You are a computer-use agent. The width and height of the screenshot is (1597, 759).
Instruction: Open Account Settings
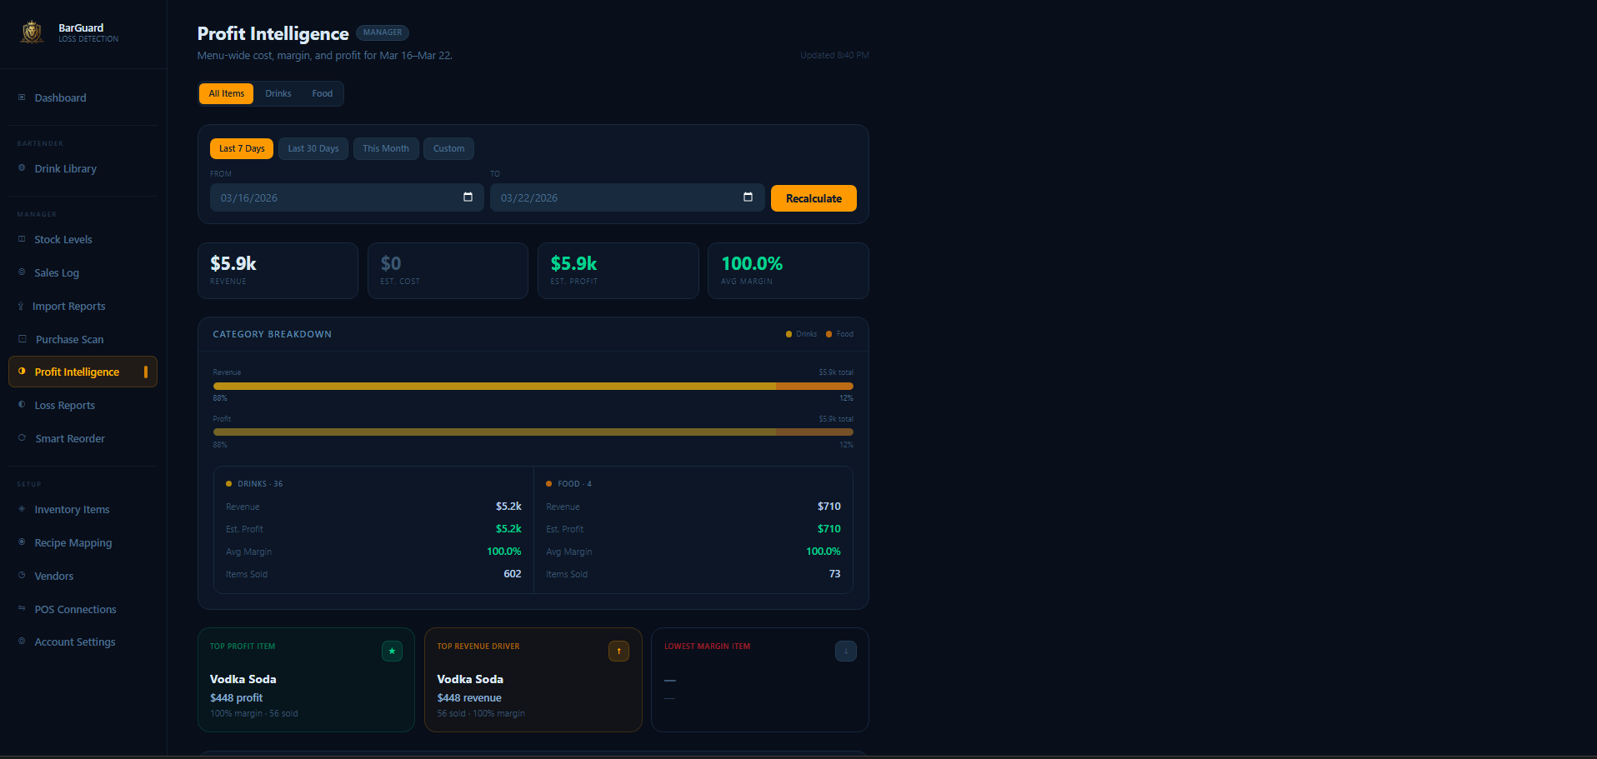tap(74, 642)
